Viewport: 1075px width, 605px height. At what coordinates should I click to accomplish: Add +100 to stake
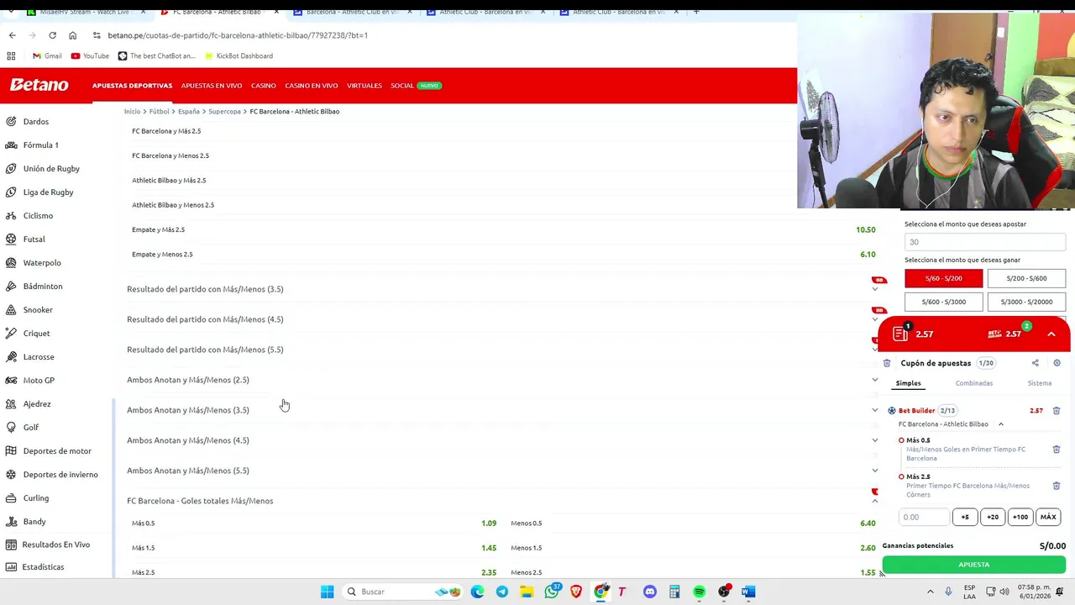point(1020,517)
